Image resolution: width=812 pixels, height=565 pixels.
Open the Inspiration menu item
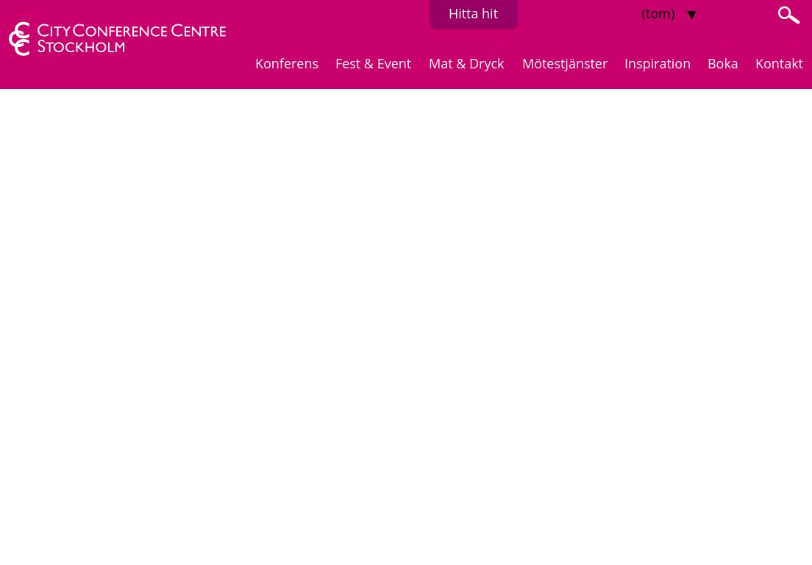(x=657, y=64)
